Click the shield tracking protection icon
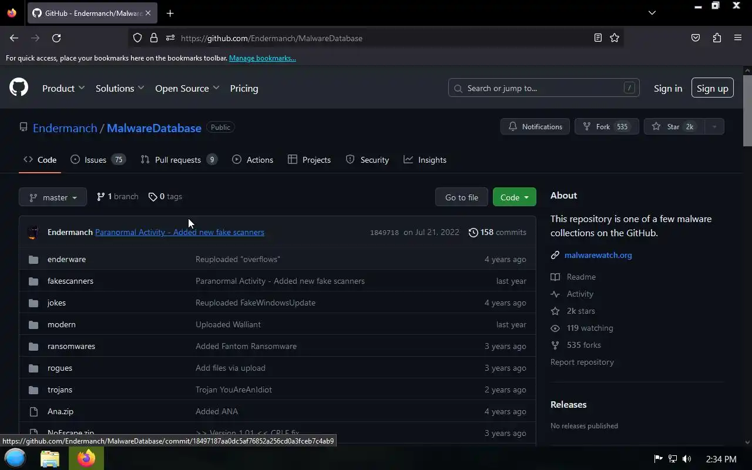Image resolution: width=752 pixels, height=470 pixels. (x=137, y=38)
